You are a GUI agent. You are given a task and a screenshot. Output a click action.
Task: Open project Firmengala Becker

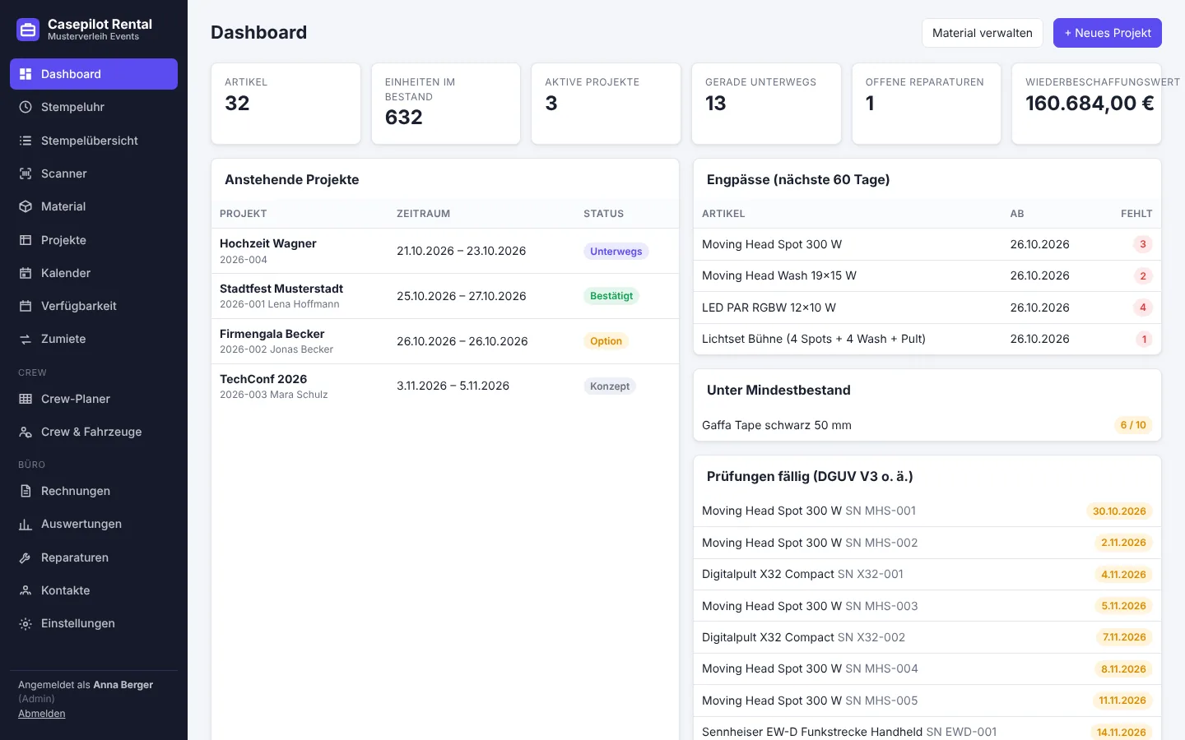tap(272, 334)
